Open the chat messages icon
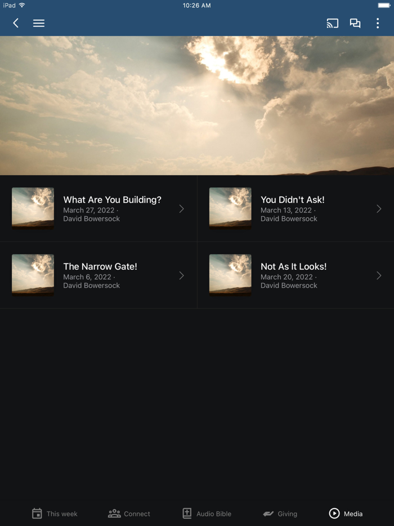 coord(355,23)
